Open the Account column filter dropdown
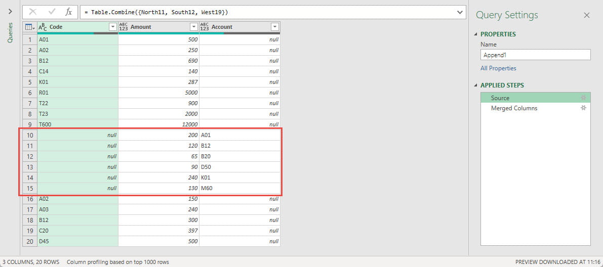The image size is (603, 267). (x=274, y=27)
